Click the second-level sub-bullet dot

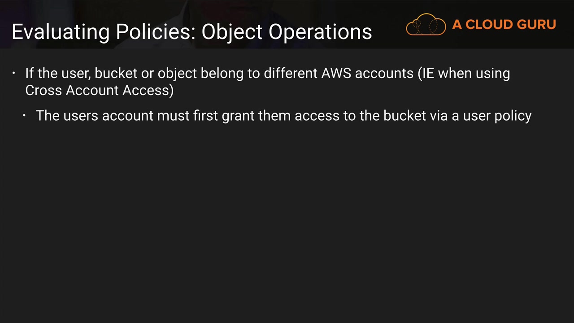pos(25,116)
